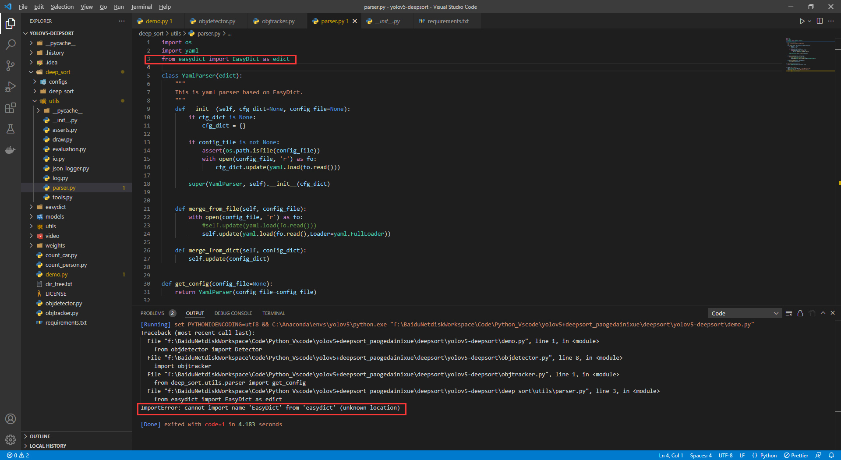This screenshot has height=460, width=841.
Task: Open the Source Control view
Action: pos(11,66)
